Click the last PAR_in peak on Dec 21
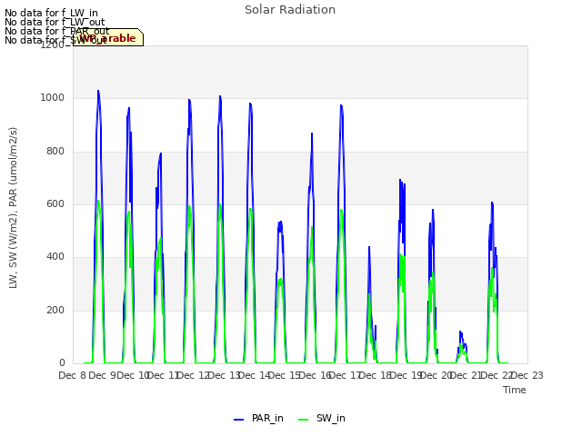 pos(492,203)
